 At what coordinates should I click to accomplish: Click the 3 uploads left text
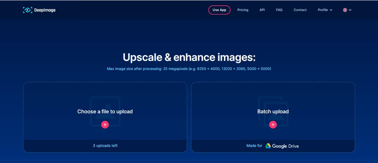105,145
